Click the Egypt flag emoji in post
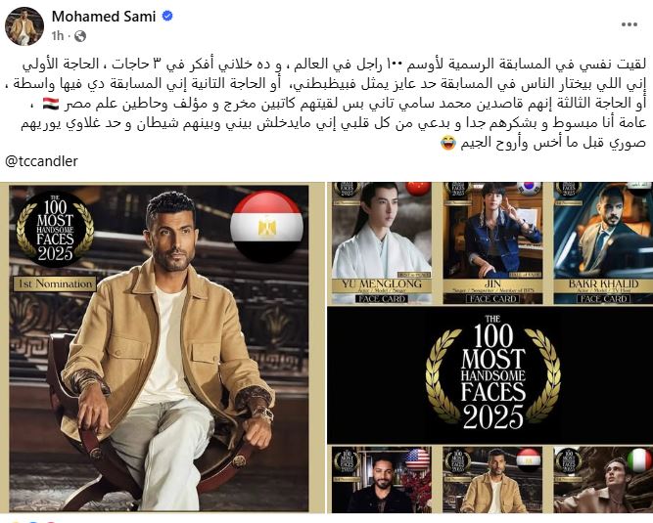653x523 pixels. [x=51, y=104]
